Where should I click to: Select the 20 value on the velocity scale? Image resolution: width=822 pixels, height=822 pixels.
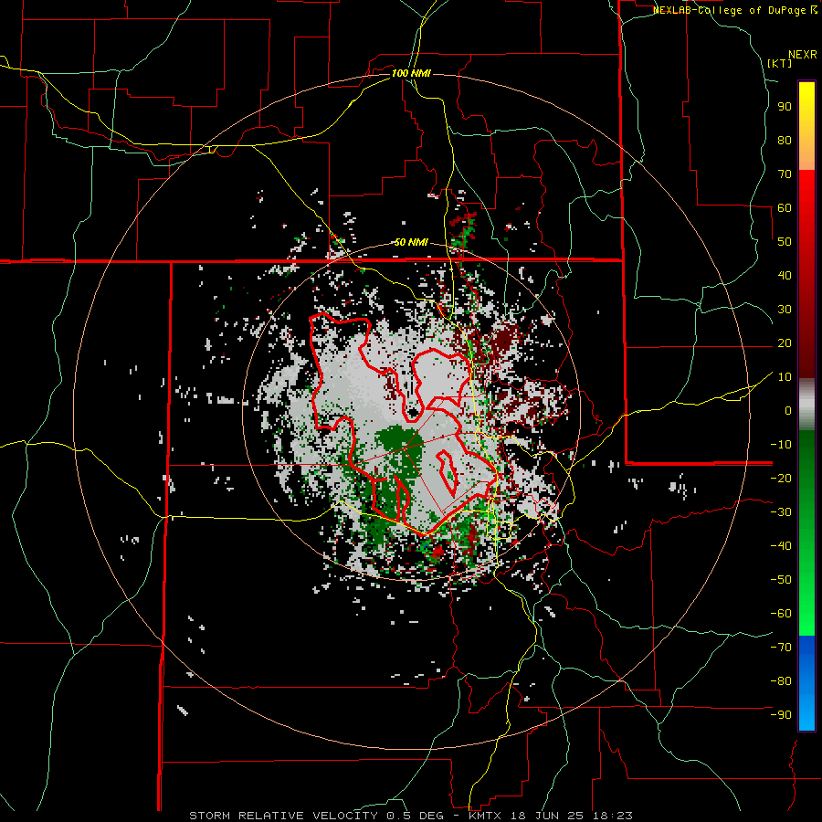click(785, 342)
